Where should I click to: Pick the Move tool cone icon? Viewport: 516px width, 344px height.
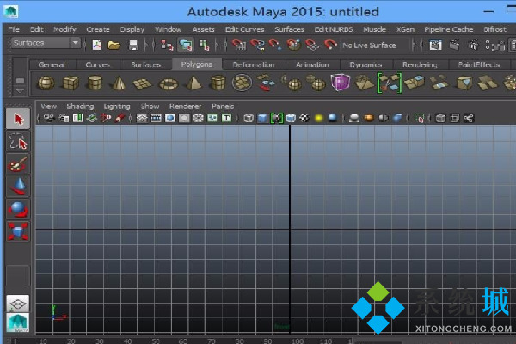click(x=18, y=186)
